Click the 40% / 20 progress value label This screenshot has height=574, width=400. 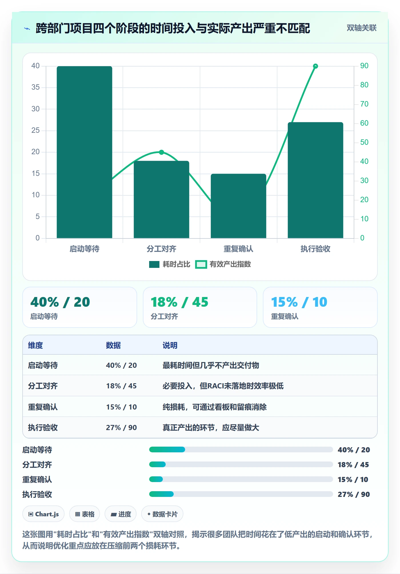click(x=354, y=450)
